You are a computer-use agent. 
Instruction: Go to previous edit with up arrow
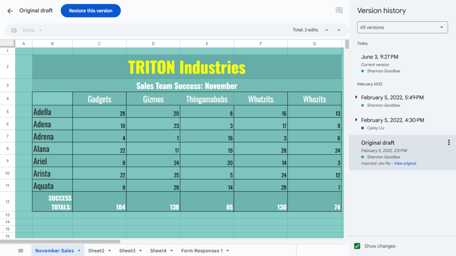[x=326, y=30]
